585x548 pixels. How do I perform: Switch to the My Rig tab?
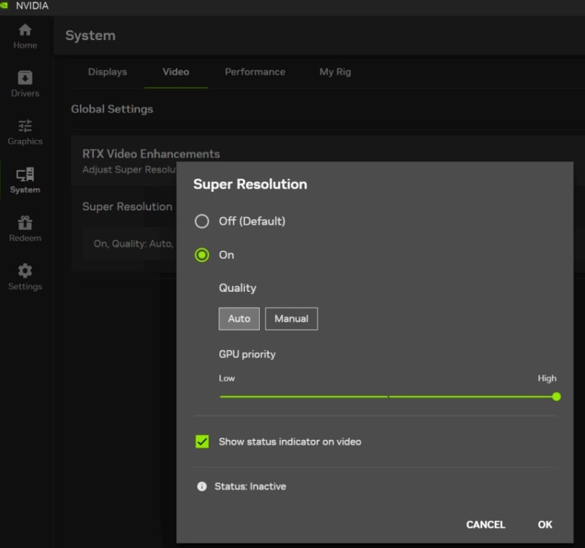(x=335, y=72)
